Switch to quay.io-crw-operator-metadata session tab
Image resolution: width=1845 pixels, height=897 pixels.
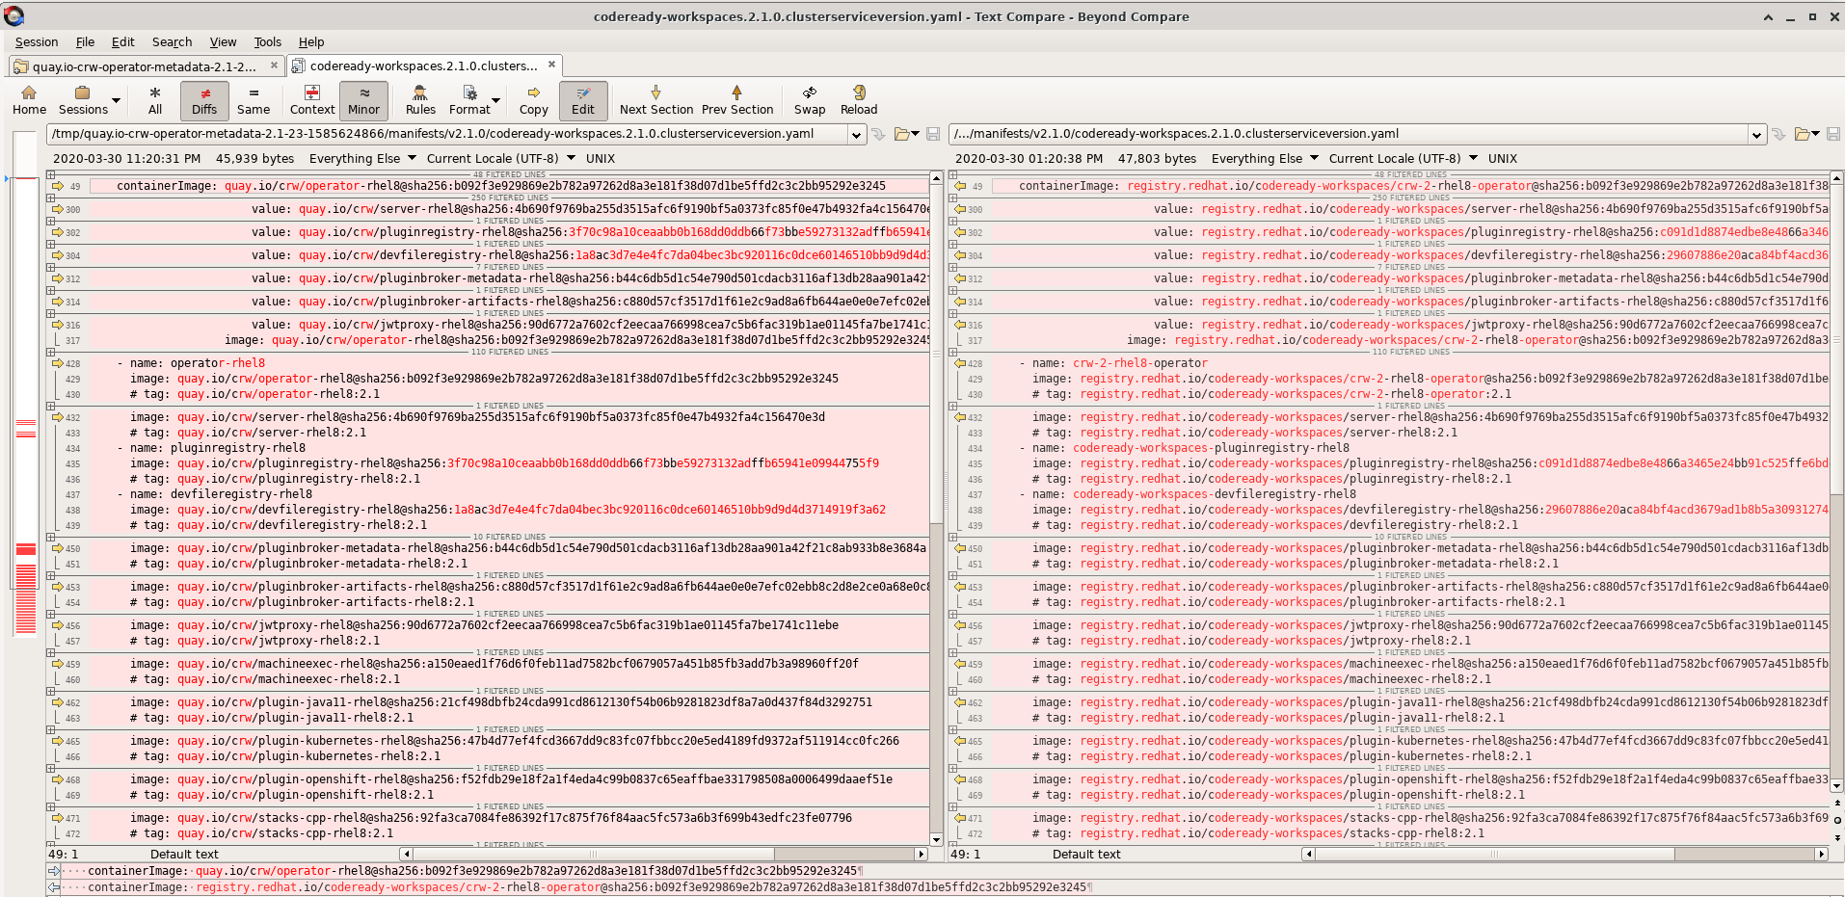(144, 66)
